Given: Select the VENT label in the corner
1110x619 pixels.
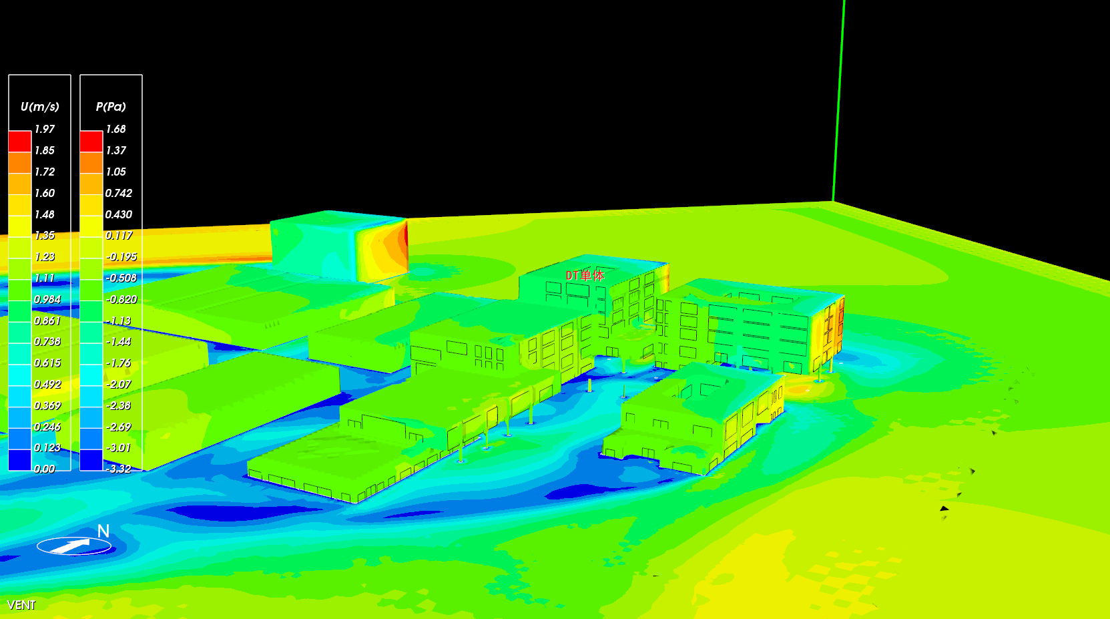Looking at the screenshot, I should pos(21,605).
